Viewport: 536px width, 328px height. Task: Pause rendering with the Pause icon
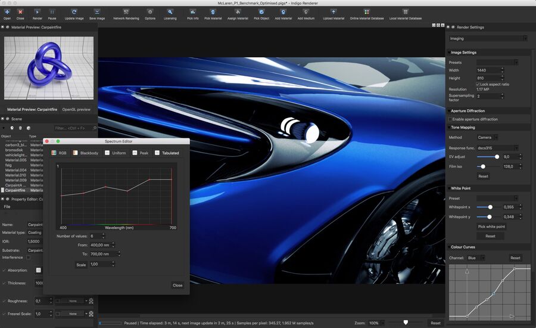pyautogui.click(x=52, y=12)
